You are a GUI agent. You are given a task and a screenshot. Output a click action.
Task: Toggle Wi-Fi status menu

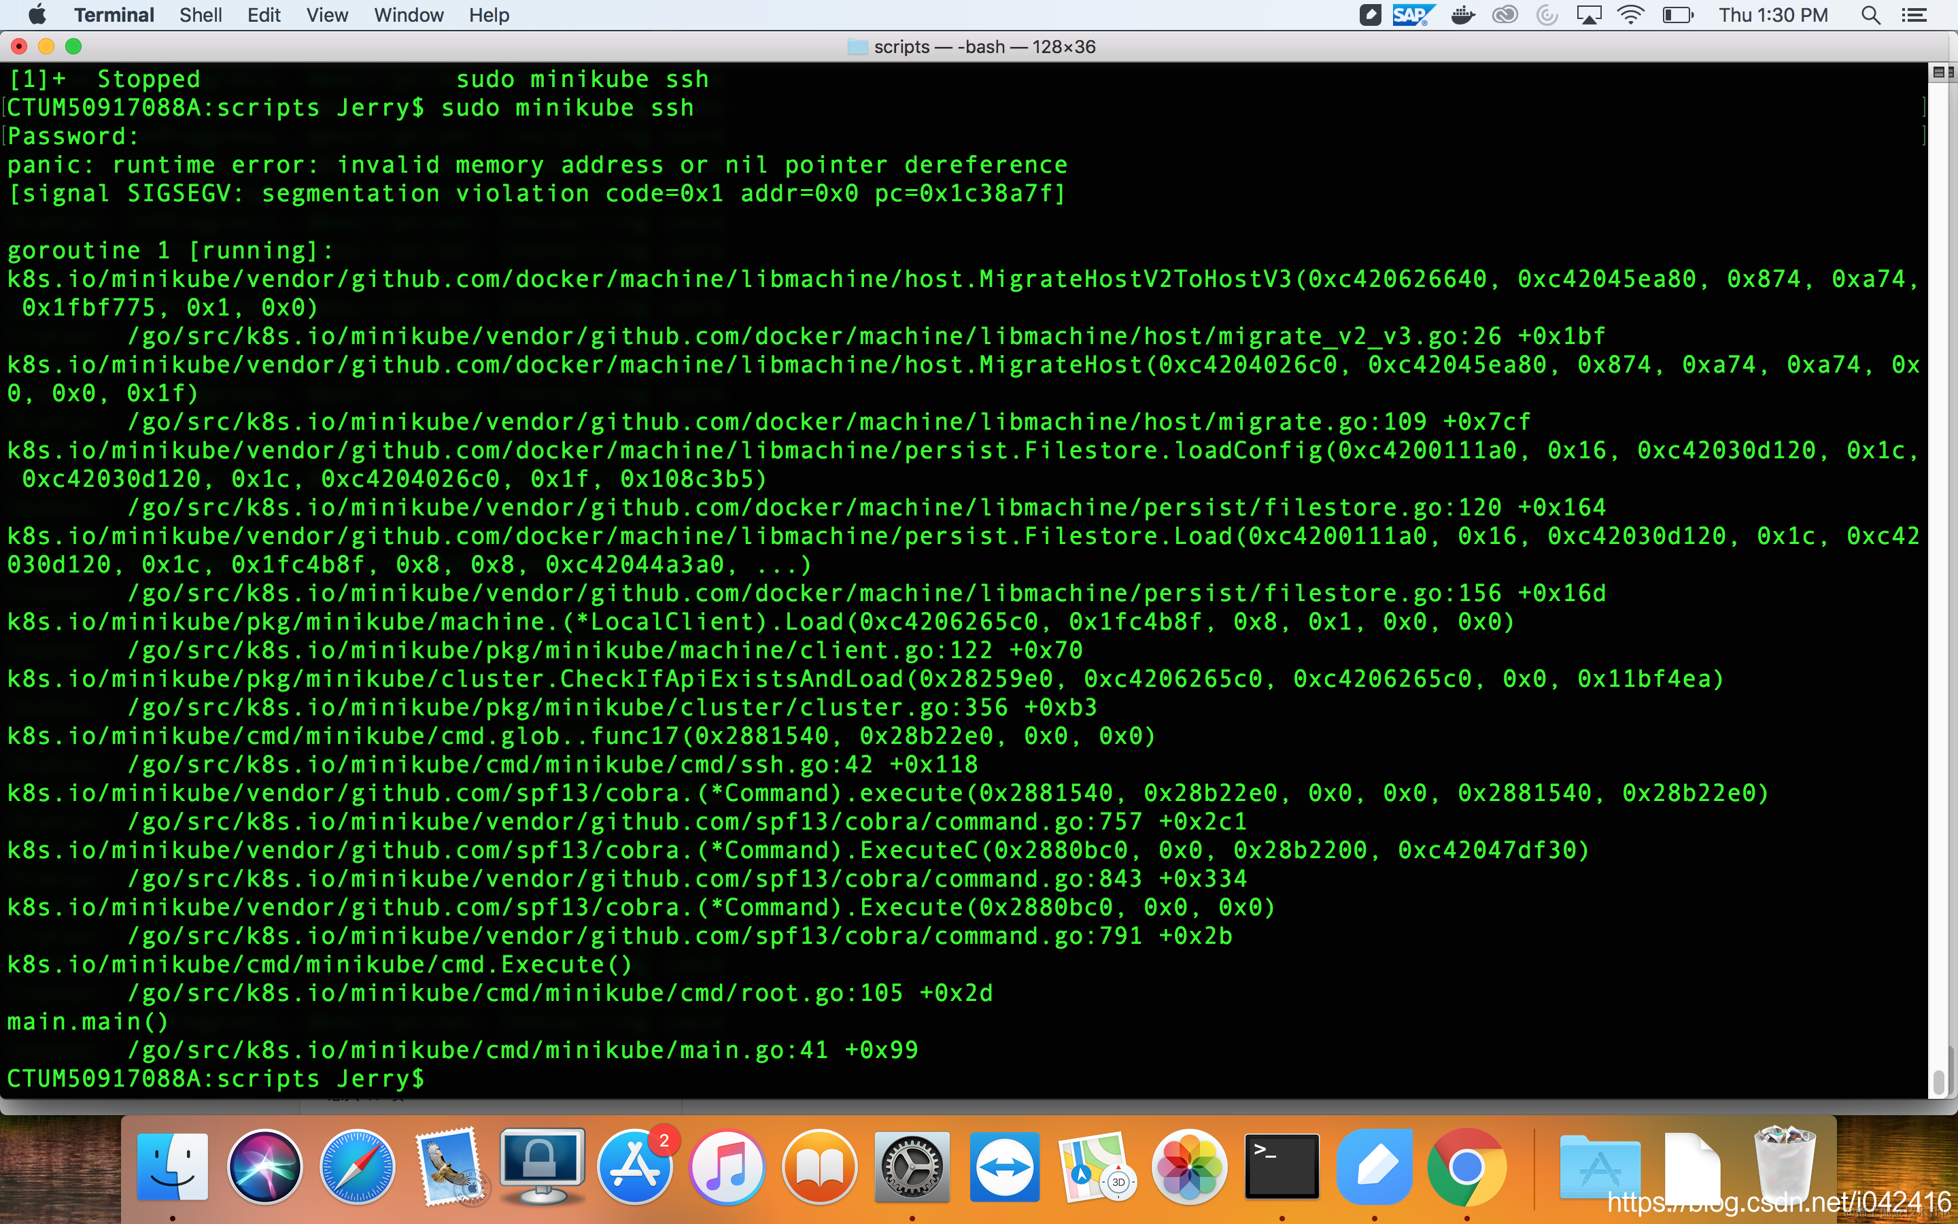pos(1630,16)
